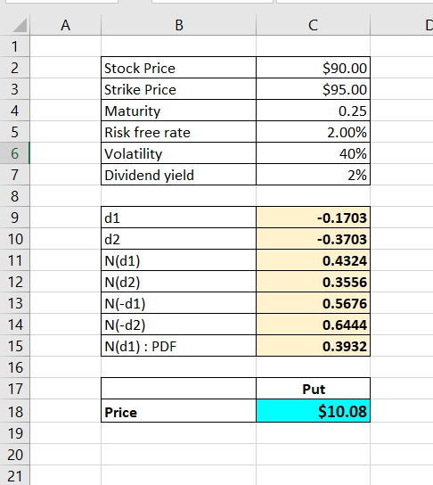The image size is (433, 485).
Task: Select row 20 header
Action: pos(14,455)
